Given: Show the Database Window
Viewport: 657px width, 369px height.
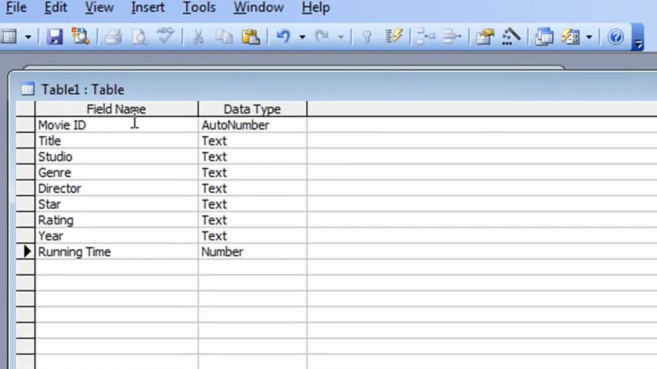Looking at the screenshot, I should pos(544,36).
